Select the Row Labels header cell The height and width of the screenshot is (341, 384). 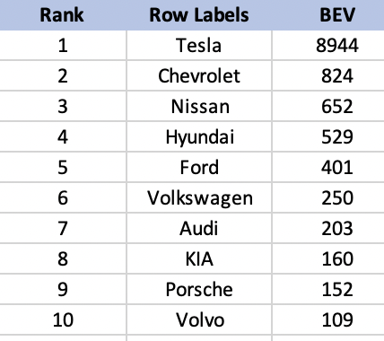pyautogui.click(x=199, y=15)
